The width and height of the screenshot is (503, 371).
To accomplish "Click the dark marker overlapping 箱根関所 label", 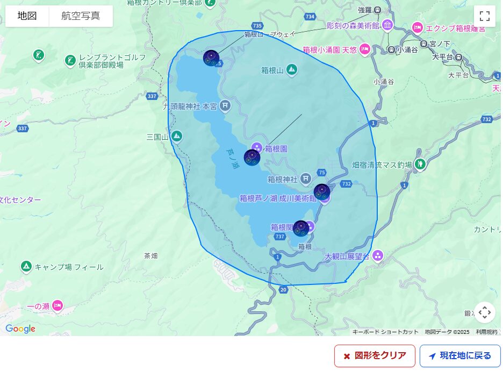I will click(301, 228).
